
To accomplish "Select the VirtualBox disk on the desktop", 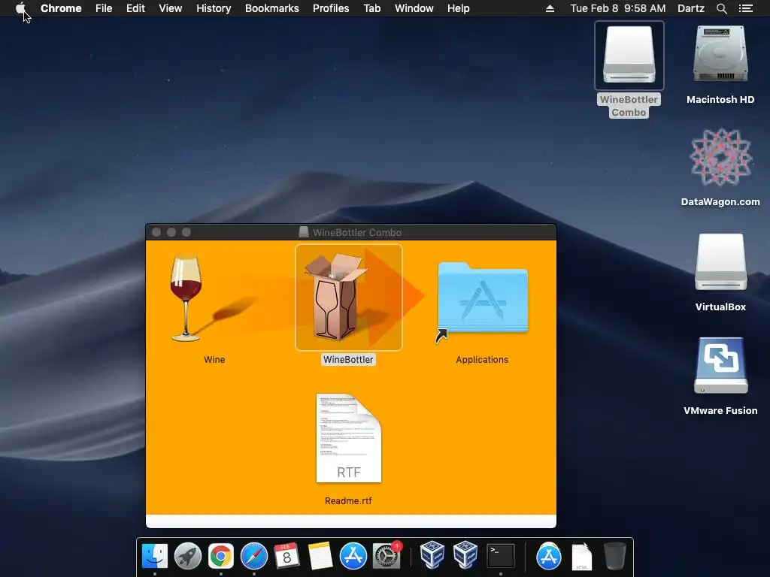I will pyautogui.click(x=720, y=262).
